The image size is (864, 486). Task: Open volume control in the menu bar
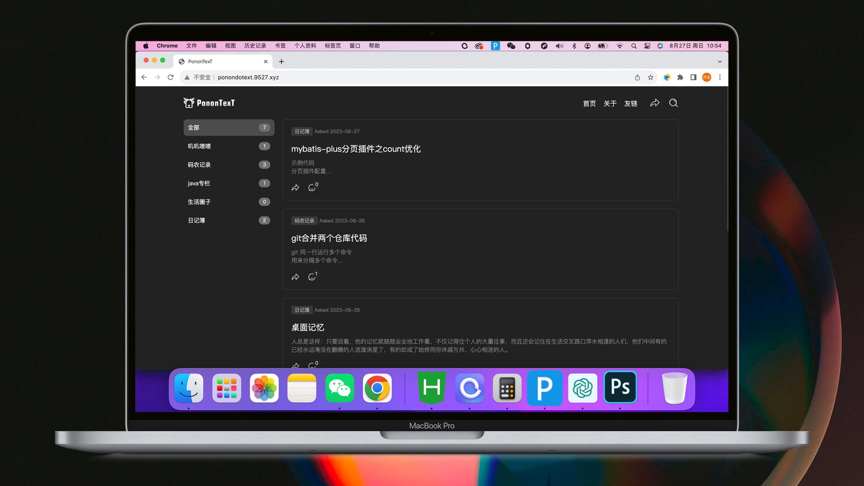coord(559,46)
